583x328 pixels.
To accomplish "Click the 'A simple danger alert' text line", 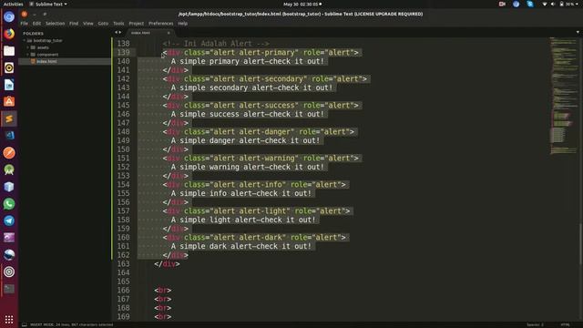I will tap(245, 140).
